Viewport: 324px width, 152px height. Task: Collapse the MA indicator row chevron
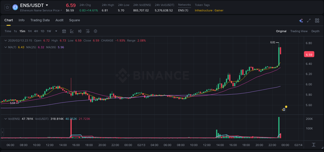[5, 47]
